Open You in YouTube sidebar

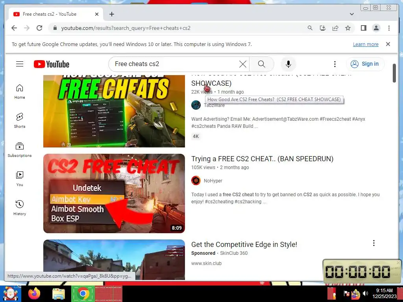point(20,179)
